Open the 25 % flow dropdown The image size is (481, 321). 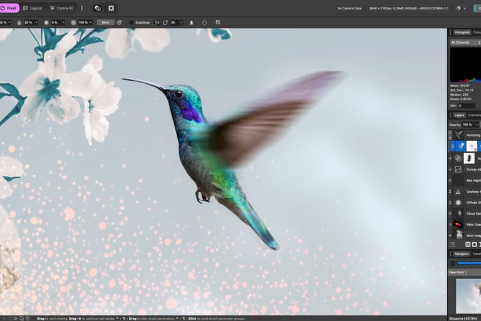pos(36,23)
